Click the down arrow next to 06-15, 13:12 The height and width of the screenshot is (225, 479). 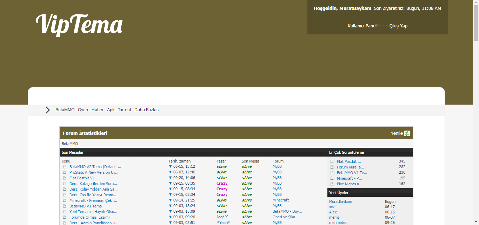pyautogui.click(x=170, y=167)
